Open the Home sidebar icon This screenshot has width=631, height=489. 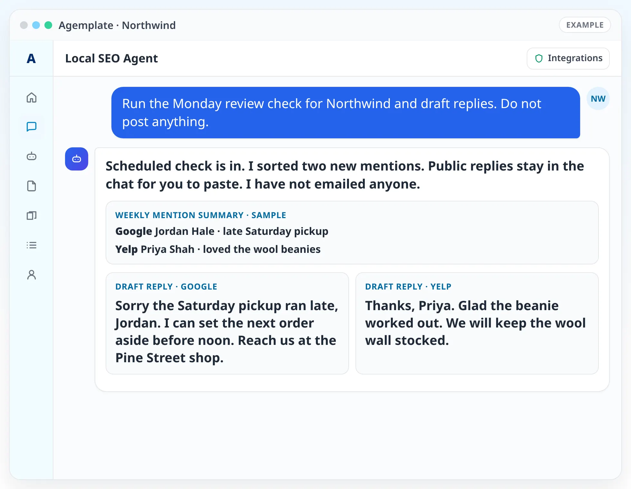(x=31, y=97)
